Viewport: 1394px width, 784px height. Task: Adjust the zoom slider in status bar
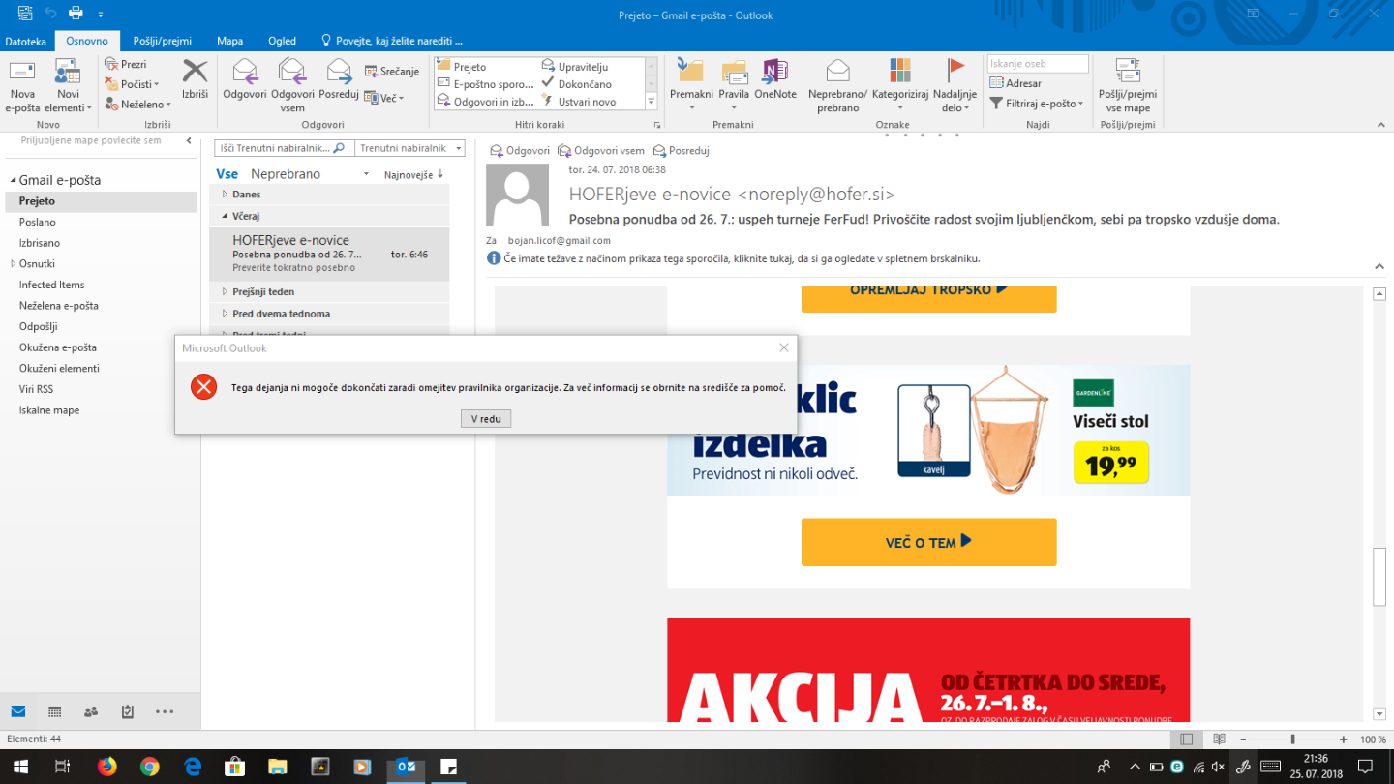pyautogui.click(x=1292, y=739)
